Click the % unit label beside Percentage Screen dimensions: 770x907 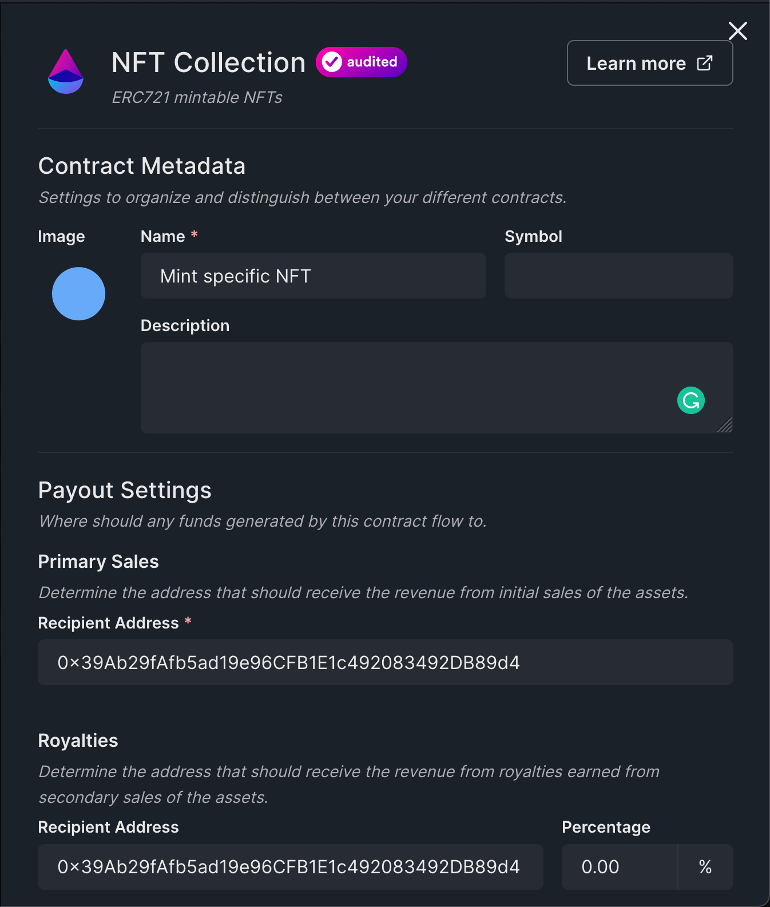pos(704,867)
